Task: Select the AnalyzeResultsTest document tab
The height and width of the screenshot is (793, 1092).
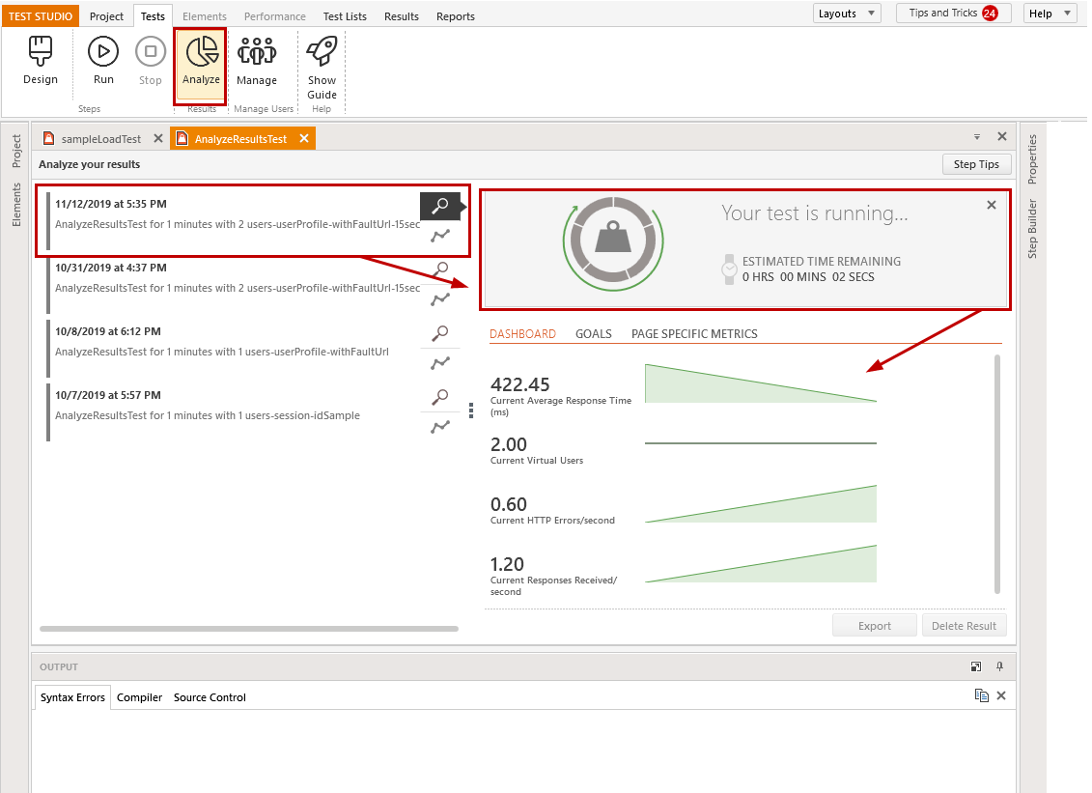Action: point(240,139)
